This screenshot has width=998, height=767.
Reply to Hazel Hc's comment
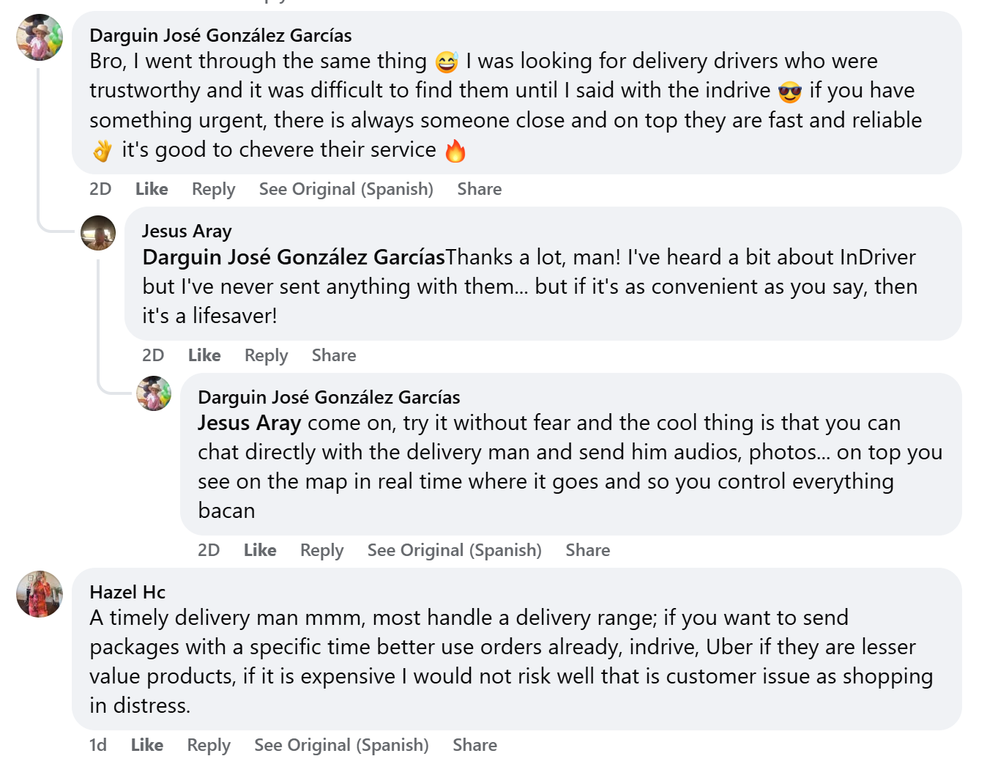click(209, 745)
